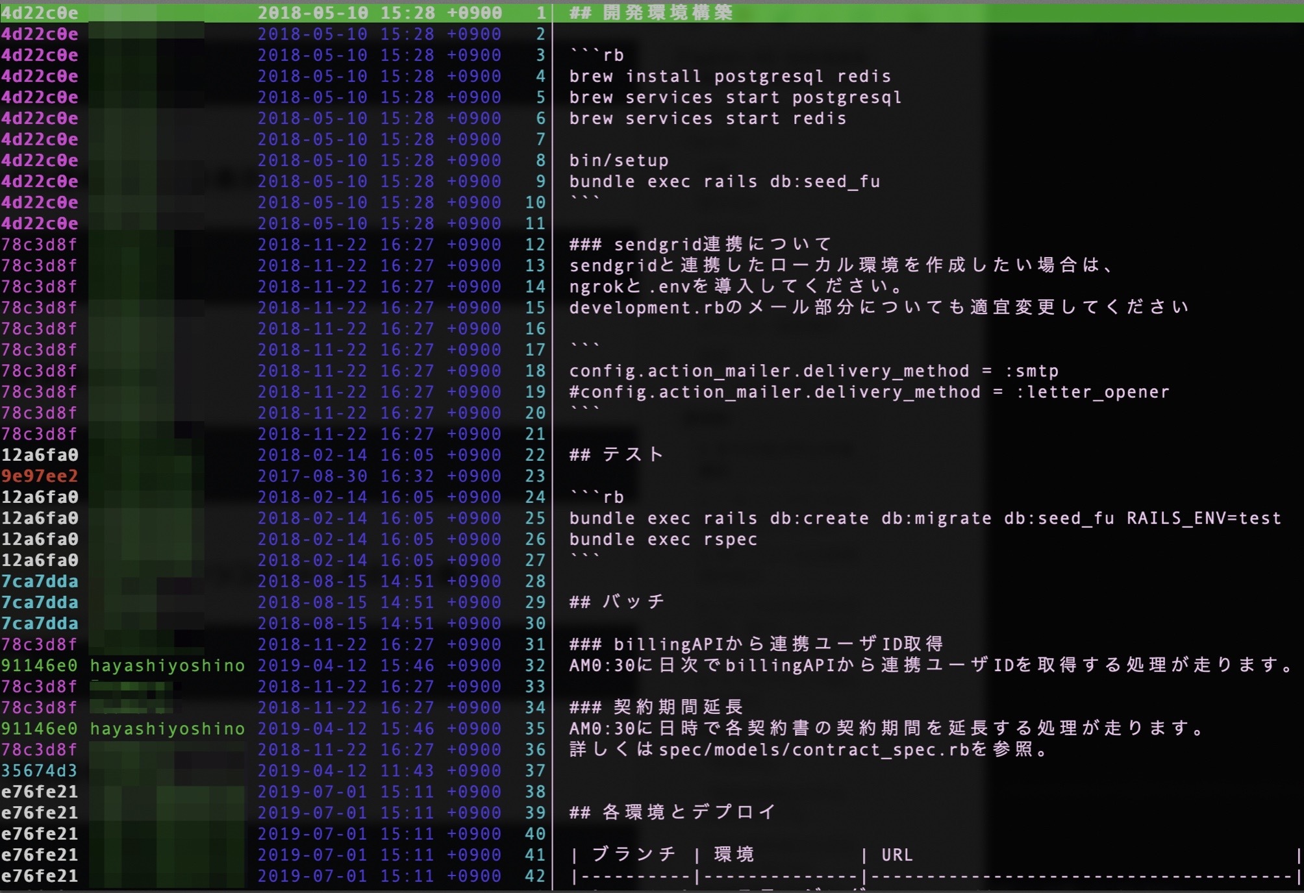Click line 'AM0:30に日時で各契約書の契約期間...'

click(887, 729)
